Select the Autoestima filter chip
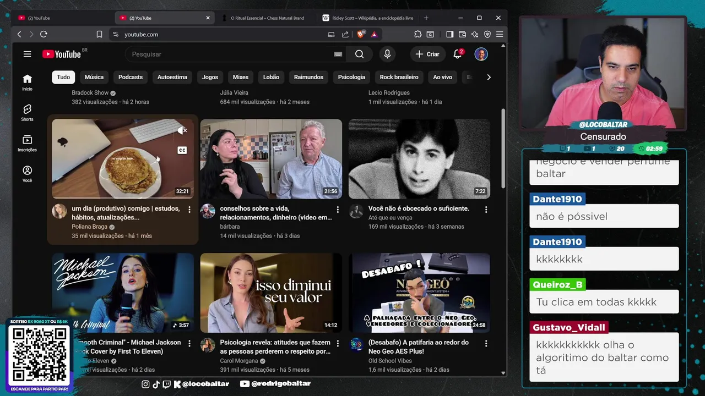The image size is (705, 396). click(x=172, y=77)
